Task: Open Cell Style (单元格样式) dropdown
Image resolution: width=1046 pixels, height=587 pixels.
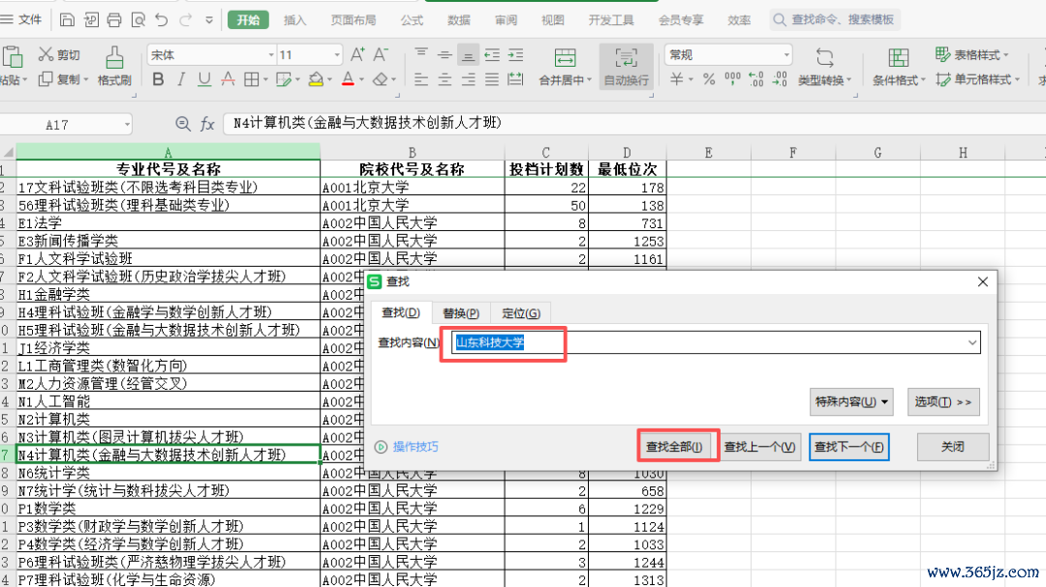Action: click(978, 80)
